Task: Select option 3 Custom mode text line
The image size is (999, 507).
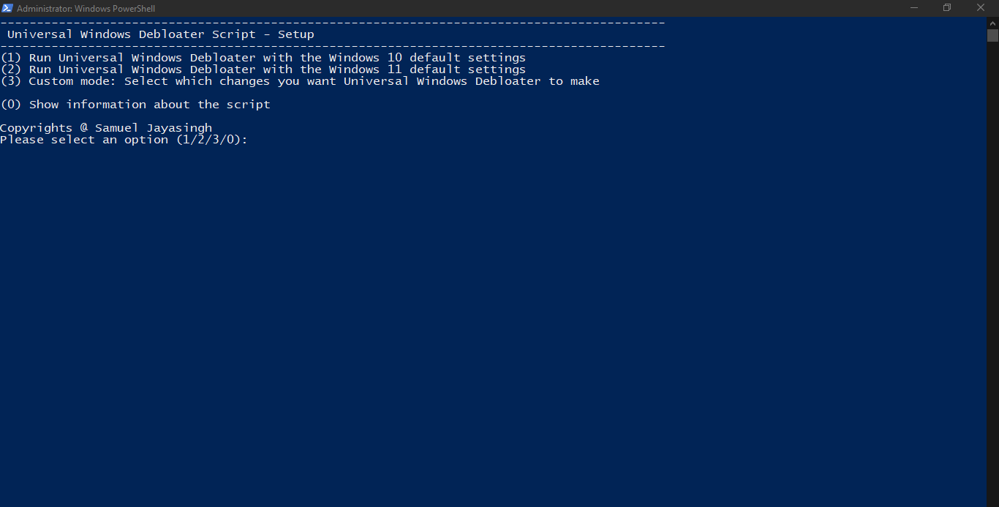Action: pos(300,80)
